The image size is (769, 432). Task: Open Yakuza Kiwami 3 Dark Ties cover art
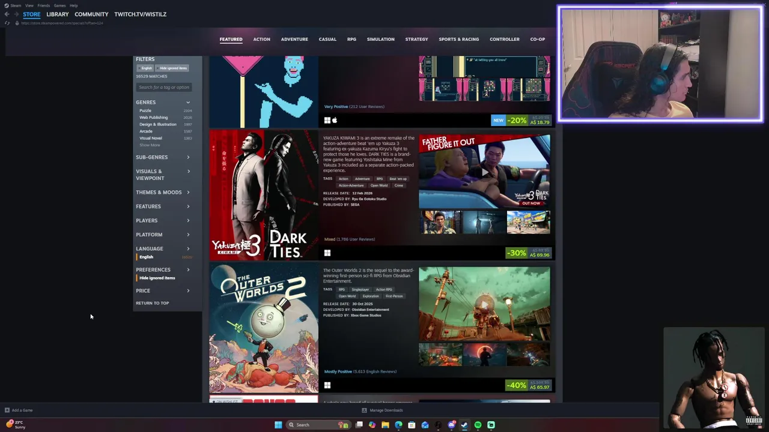(x=263, y=195)
